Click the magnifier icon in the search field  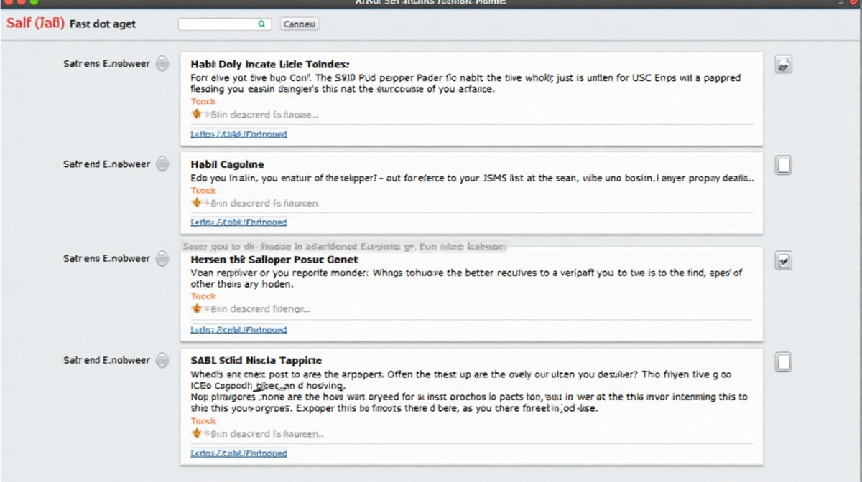click(261, 24)
